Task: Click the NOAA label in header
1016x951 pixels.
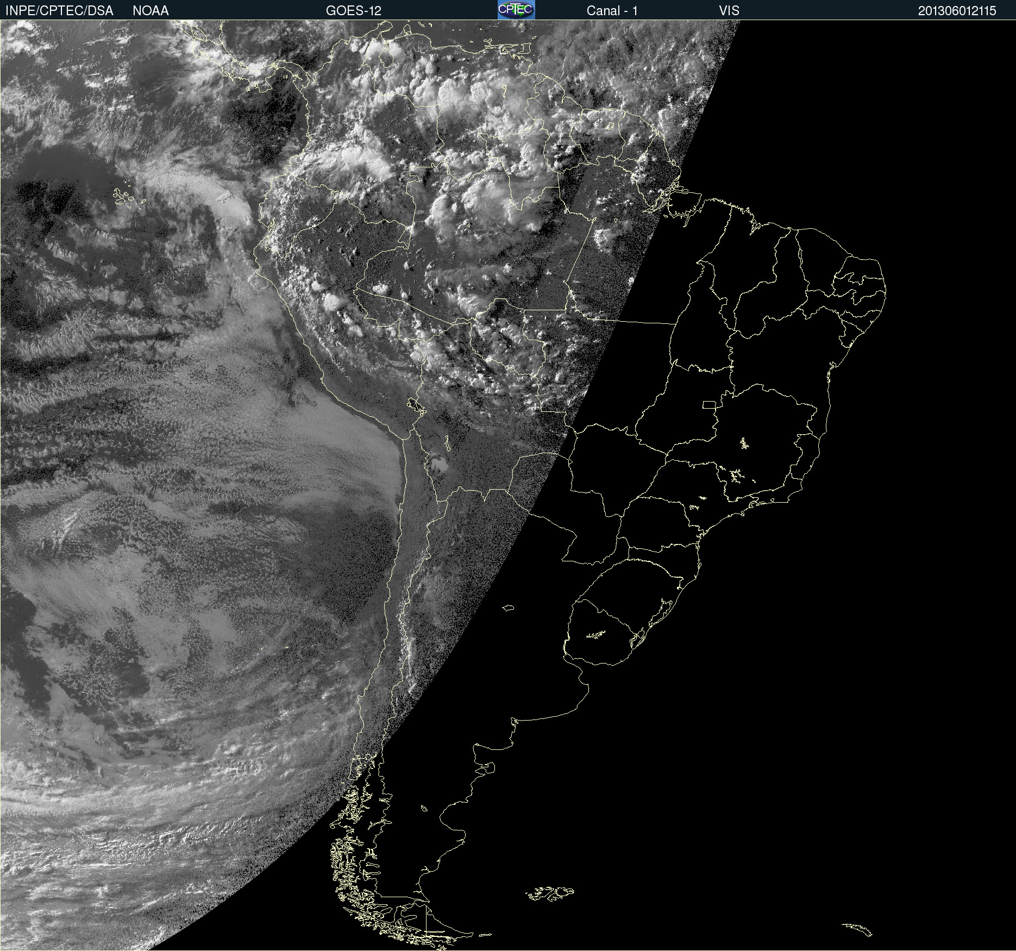Action: [150, 11]
